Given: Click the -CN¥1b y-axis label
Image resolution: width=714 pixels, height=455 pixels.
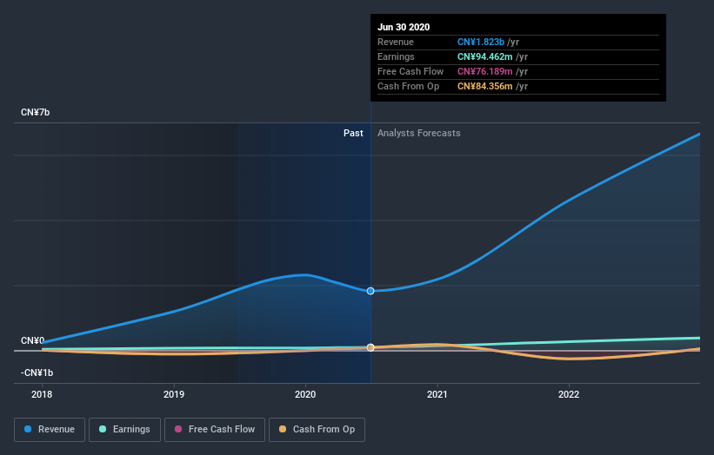Looking at the screenshot, I should [x=37, y=373].
